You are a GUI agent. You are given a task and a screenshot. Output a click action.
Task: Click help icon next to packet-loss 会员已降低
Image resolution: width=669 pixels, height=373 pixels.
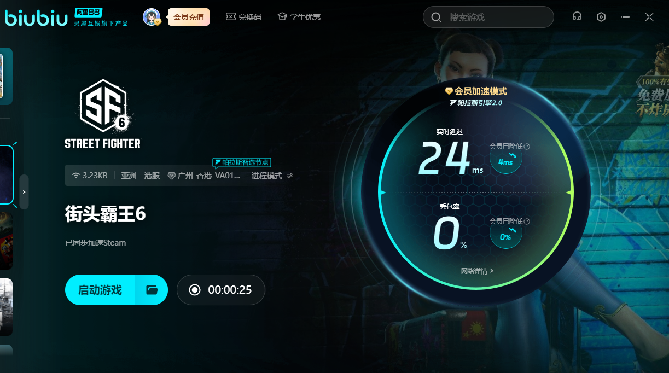click(527, 221)
